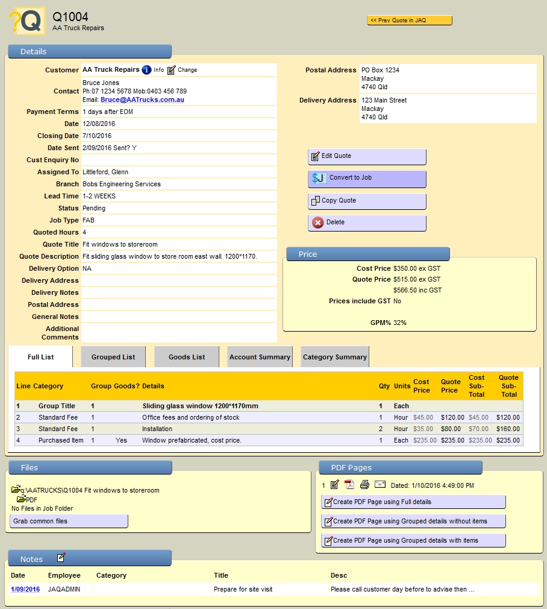Switch to the Grouped List tab

pyautogui.click(x=113, y=357)
